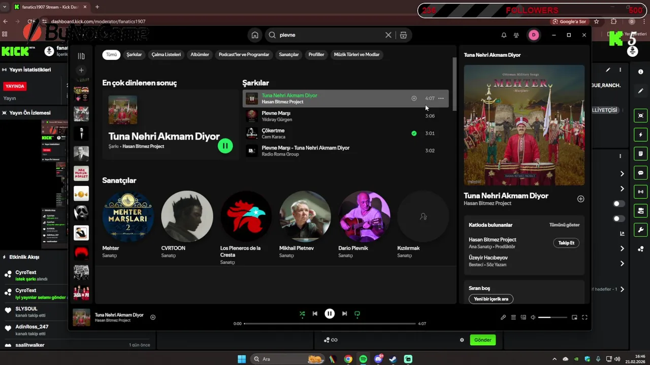Select the 'Profiller' filter chip
This screenshot has width=650, height=365.
click(316, 54)
